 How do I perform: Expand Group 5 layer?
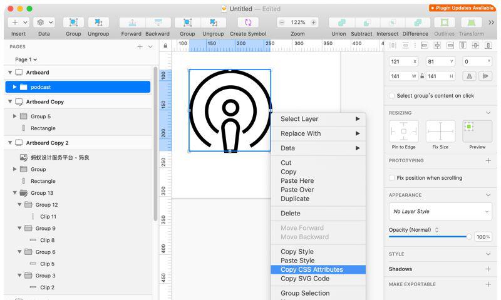[14, 116]
